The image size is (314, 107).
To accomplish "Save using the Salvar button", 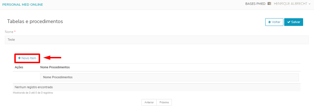I will point(294,22).
